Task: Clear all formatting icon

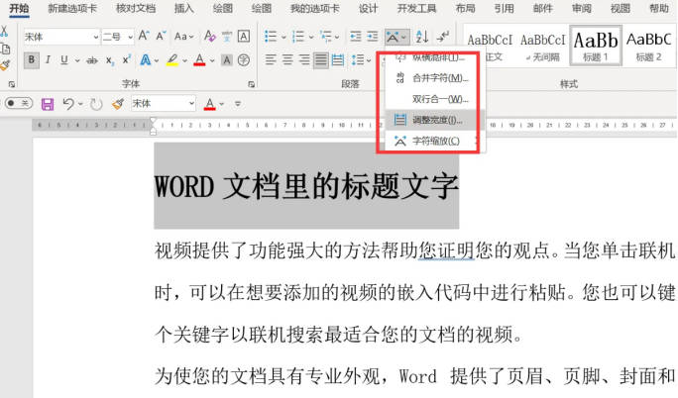Action: pyautogui.click(x=210, y=37)
